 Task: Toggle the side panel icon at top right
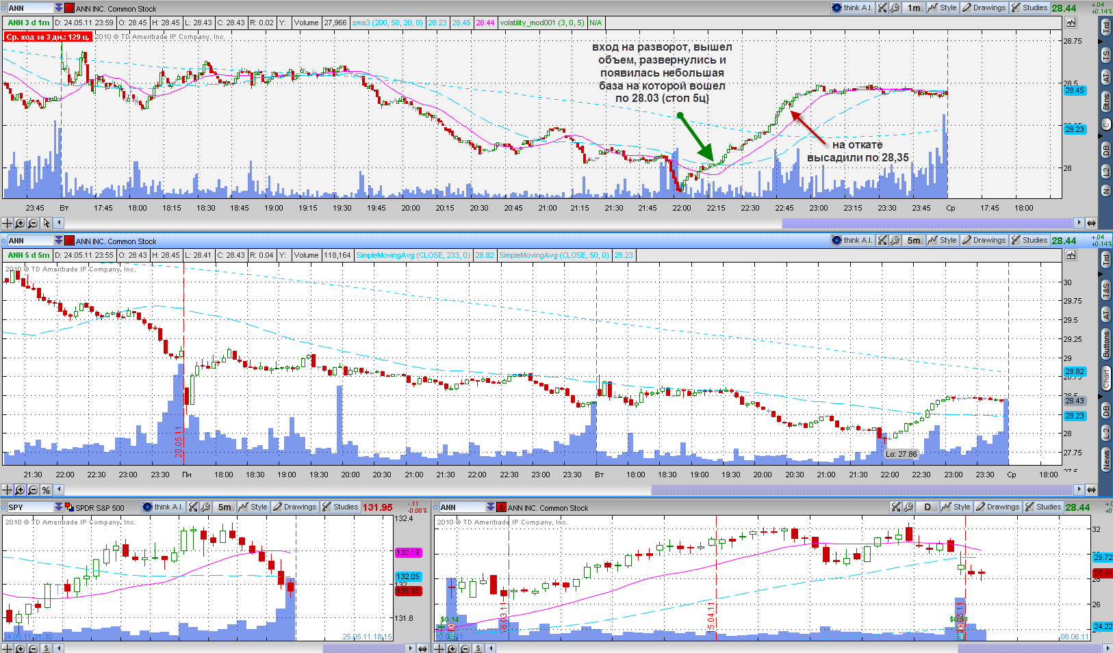point(1071,23)
